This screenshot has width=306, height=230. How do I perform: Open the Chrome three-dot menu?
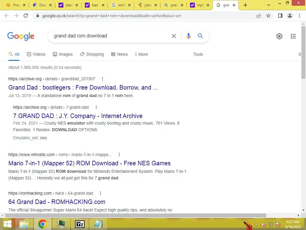(299, 16)
